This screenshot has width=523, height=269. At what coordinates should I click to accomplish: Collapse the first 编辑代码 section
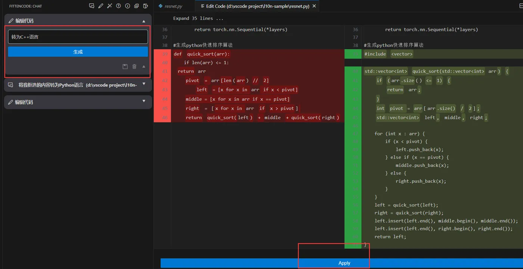click(x=144, y=21)
